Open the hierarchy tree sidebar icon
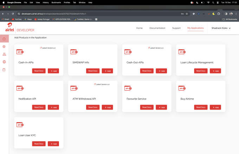 4,54
